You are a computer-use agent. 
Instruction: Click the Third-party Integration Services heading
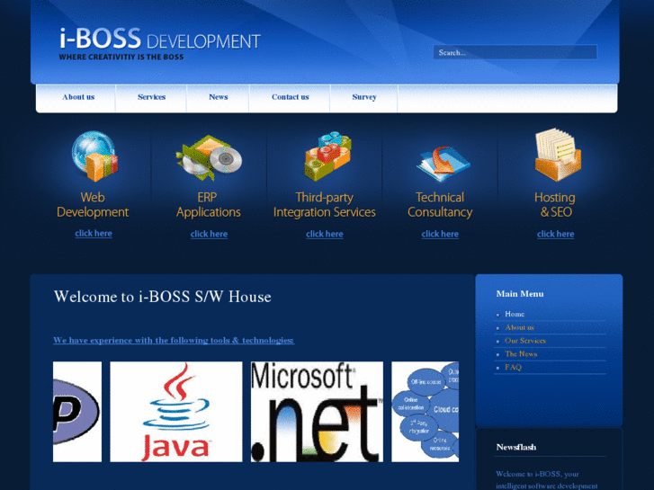click(325, 205)
